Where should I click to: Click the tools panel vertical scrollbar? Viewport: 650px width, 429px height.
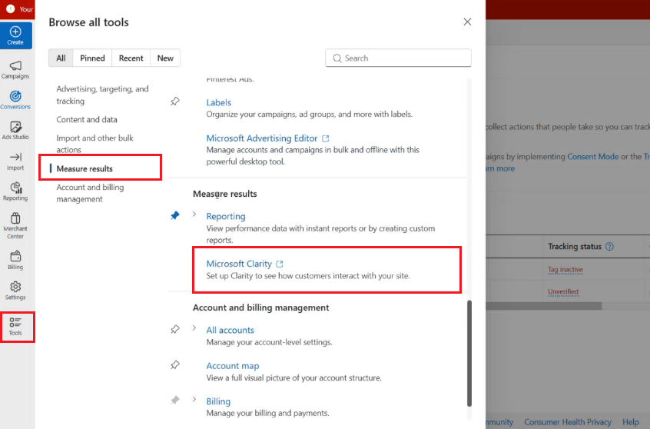click(x=469, y=354)
